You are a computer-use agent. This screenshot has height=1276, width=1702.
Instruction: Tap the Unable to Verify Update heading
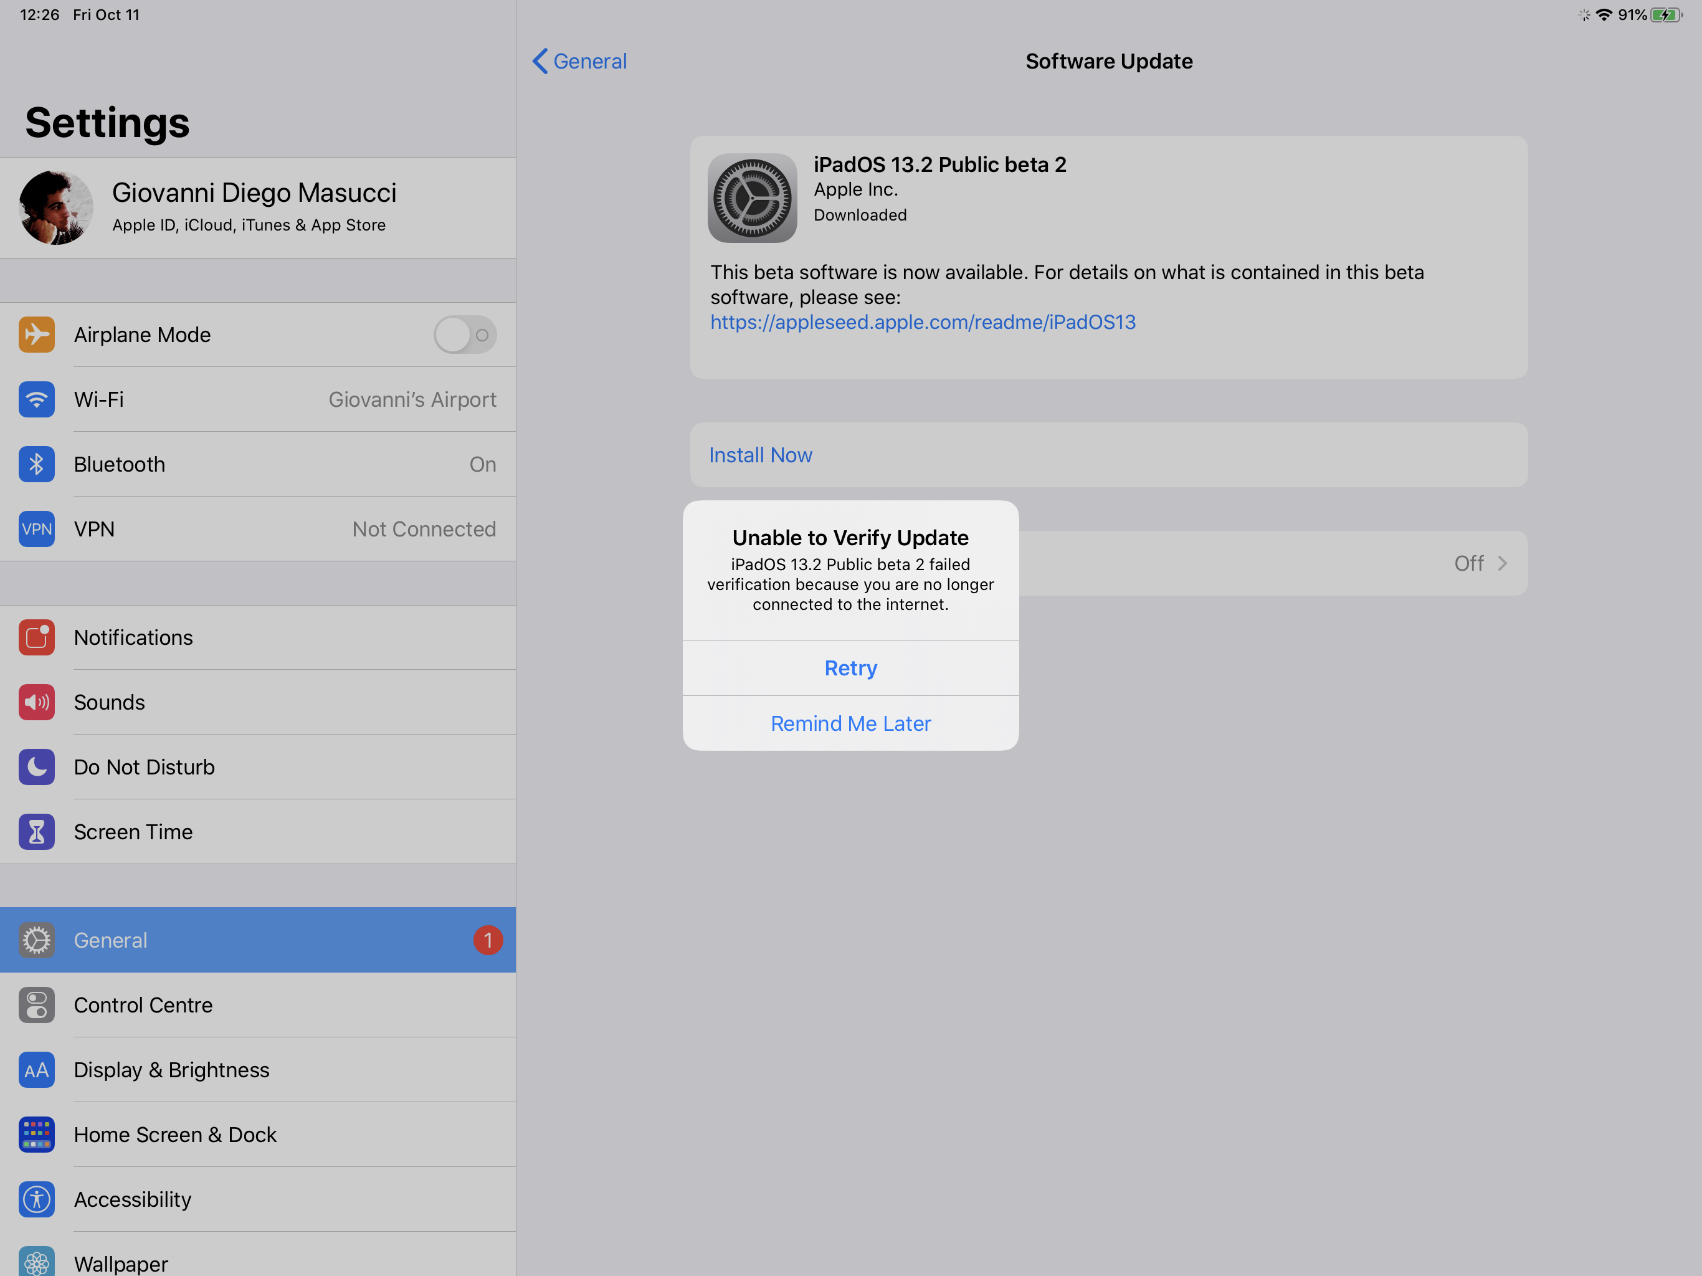pos(850,537)
